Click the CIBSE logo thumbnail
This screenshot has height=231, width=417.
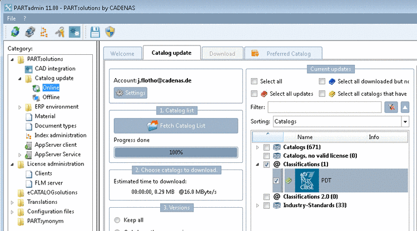307,181
